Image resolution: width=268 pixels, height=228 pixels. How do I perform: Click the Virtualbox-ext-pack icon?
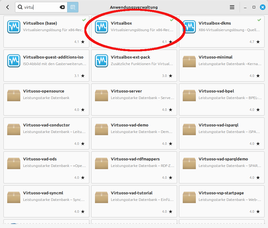point(102,61)
